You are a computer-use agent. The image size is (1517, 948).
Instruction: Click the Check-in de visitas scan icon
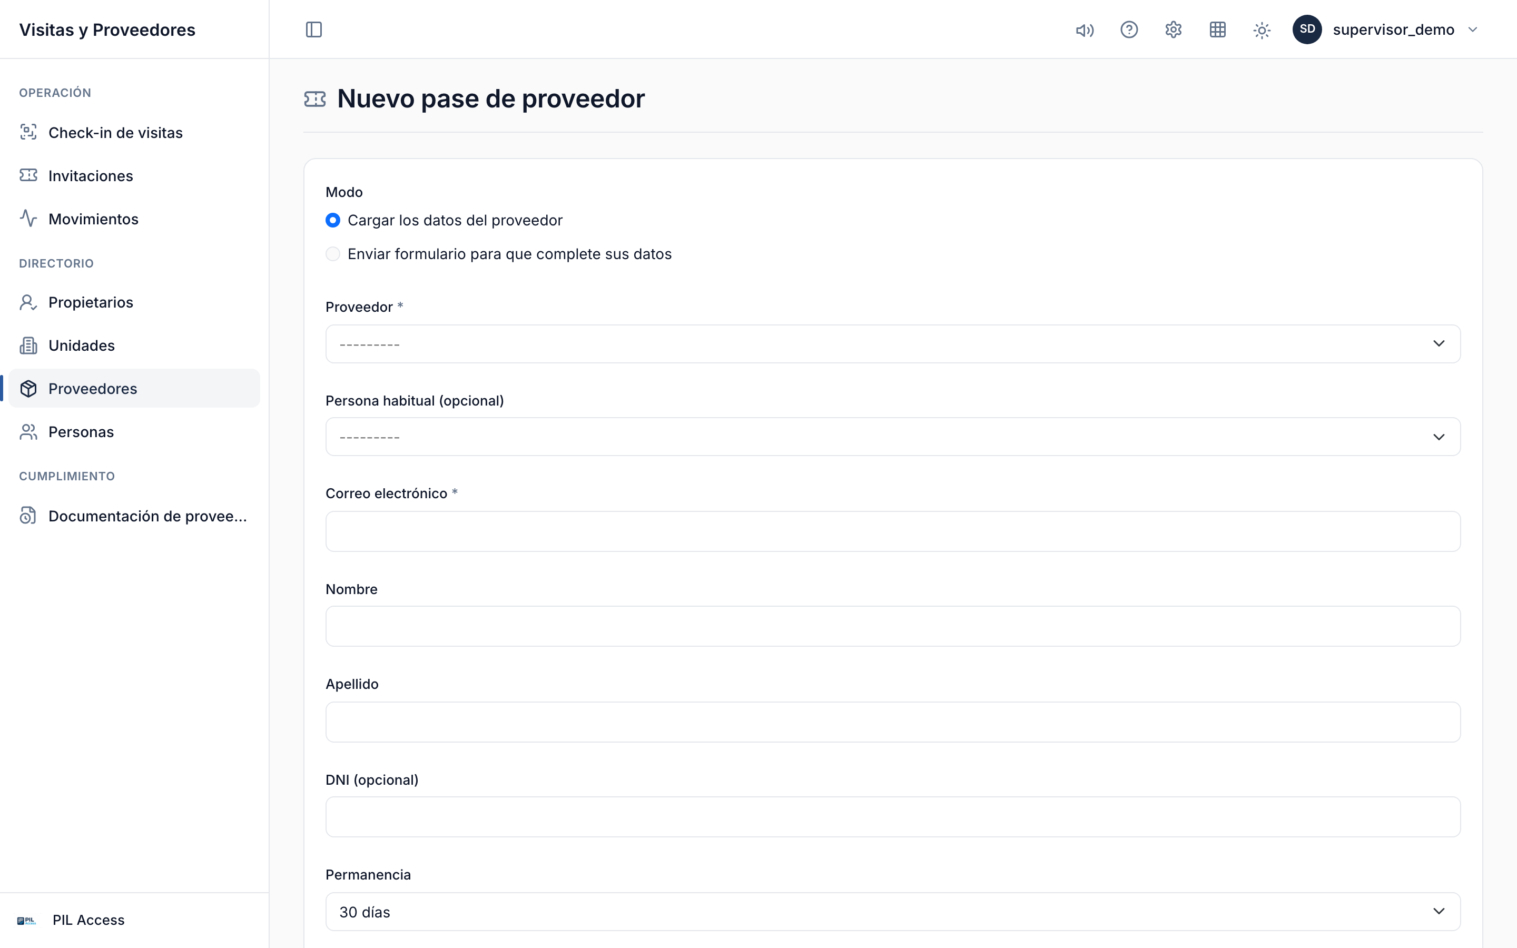(x=28, y=132)
